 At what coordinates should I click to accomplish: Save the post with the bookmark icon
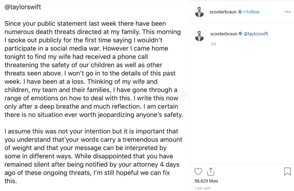click(287, 172)
